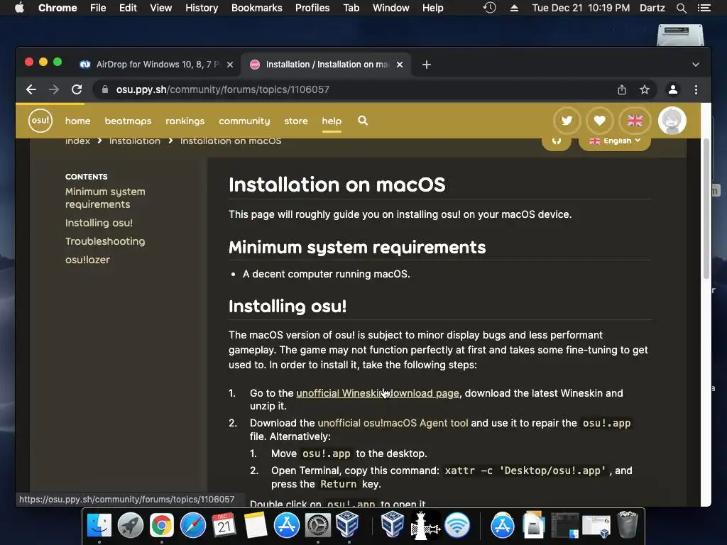Click the Share icon in address bar
727x545 pixels.
[622, 89]
